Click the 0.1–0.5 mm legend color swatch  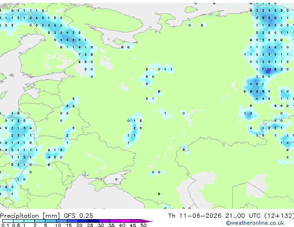click(x=8, y=221)
